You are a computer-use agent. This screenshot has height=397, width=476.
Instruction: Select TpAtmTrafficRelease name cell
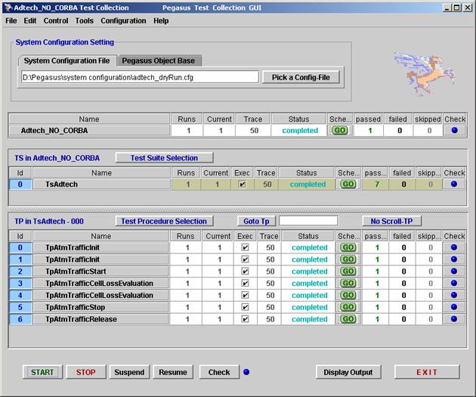pyautogui.click(x=101, y=319)
